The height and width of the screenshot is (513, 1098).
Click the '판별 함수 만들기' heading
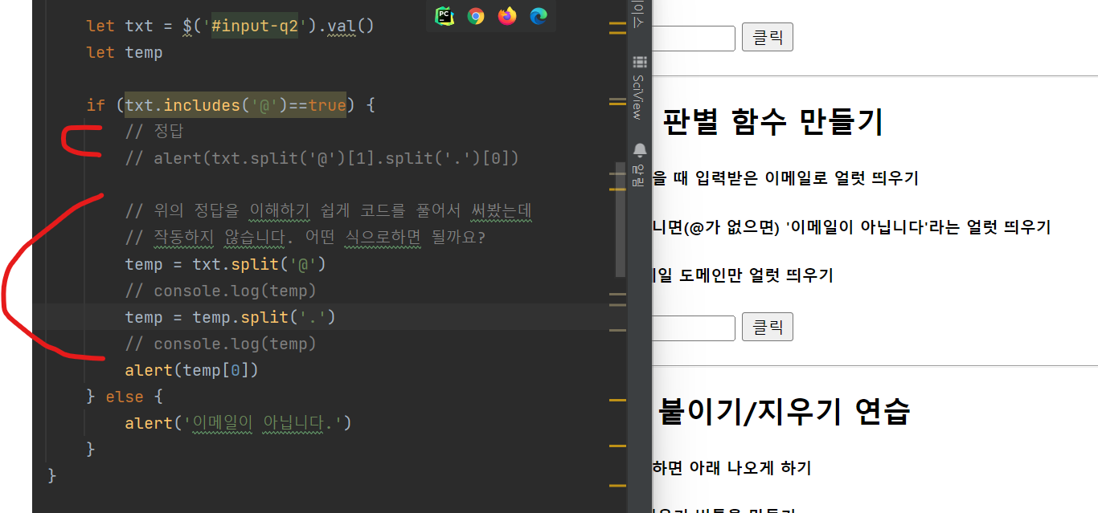point(772,122)
